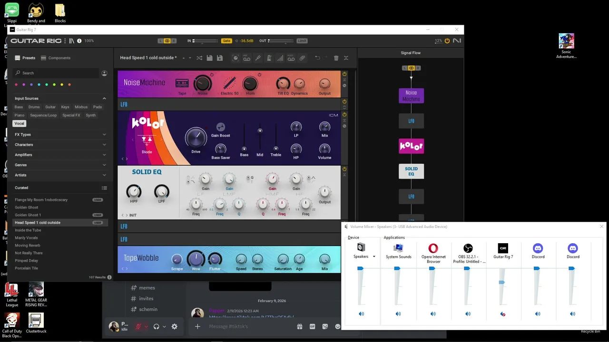Select the Drums input source tag
This screenshot has height=342, width=609.
point(34,107)
